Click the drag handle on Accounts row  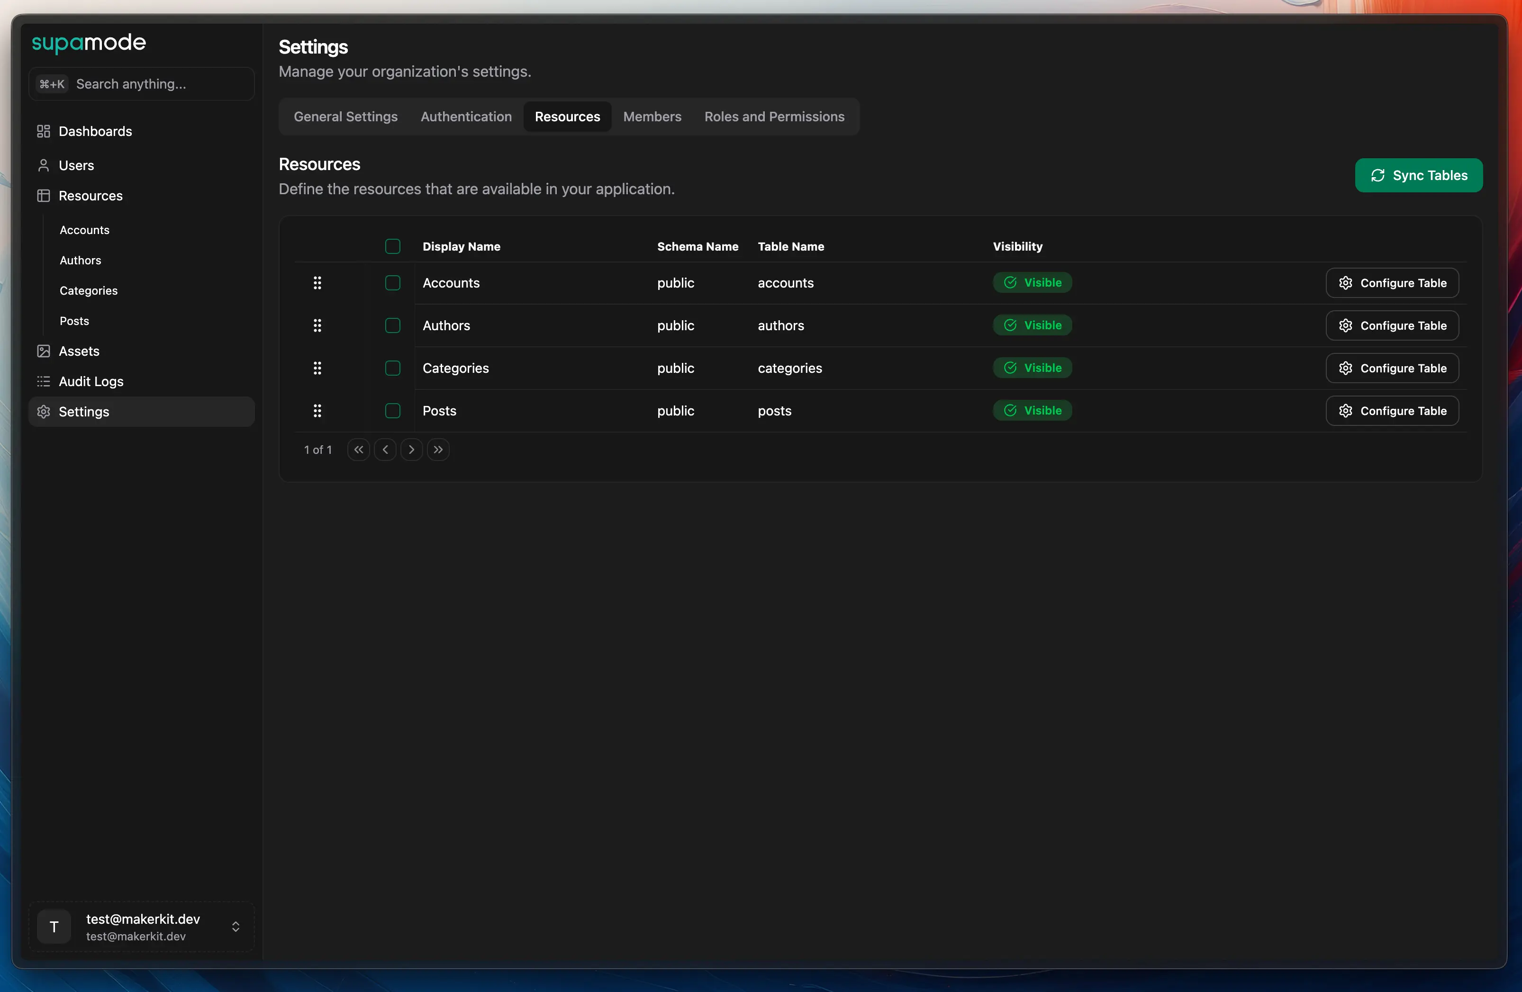[x=317, y=282]
